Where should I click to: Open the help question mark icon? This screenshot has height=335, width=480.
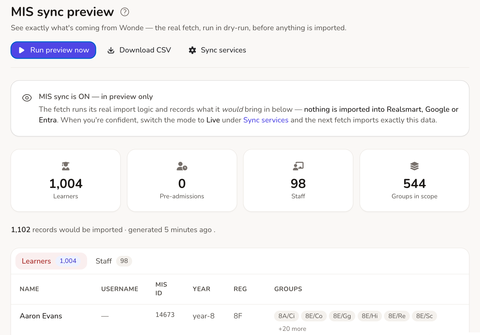tap(125, 12)
